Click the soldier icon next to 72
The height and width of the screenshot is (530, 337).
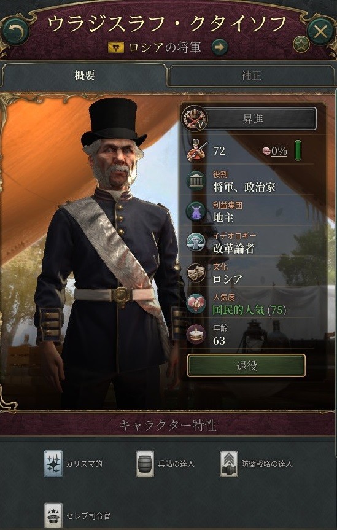click(196, 151)
